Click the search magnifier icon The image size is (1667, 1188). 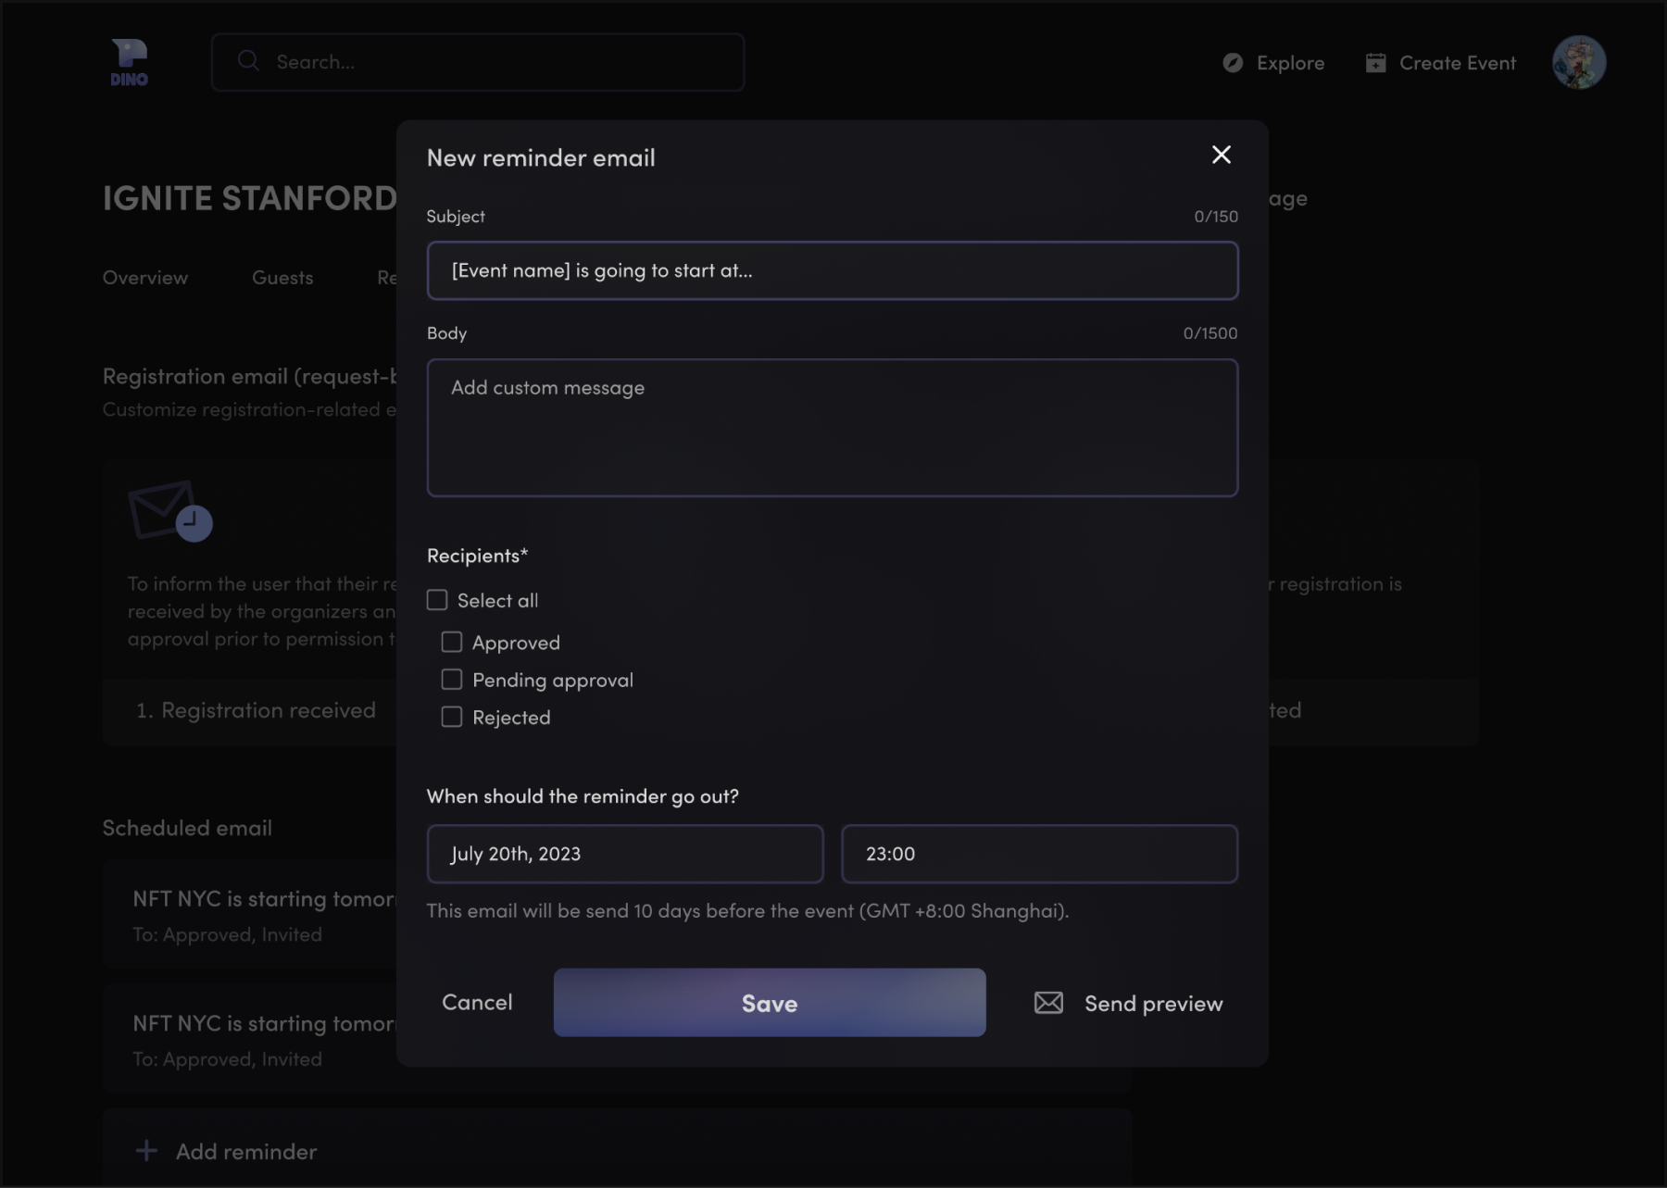pos(248,61)
